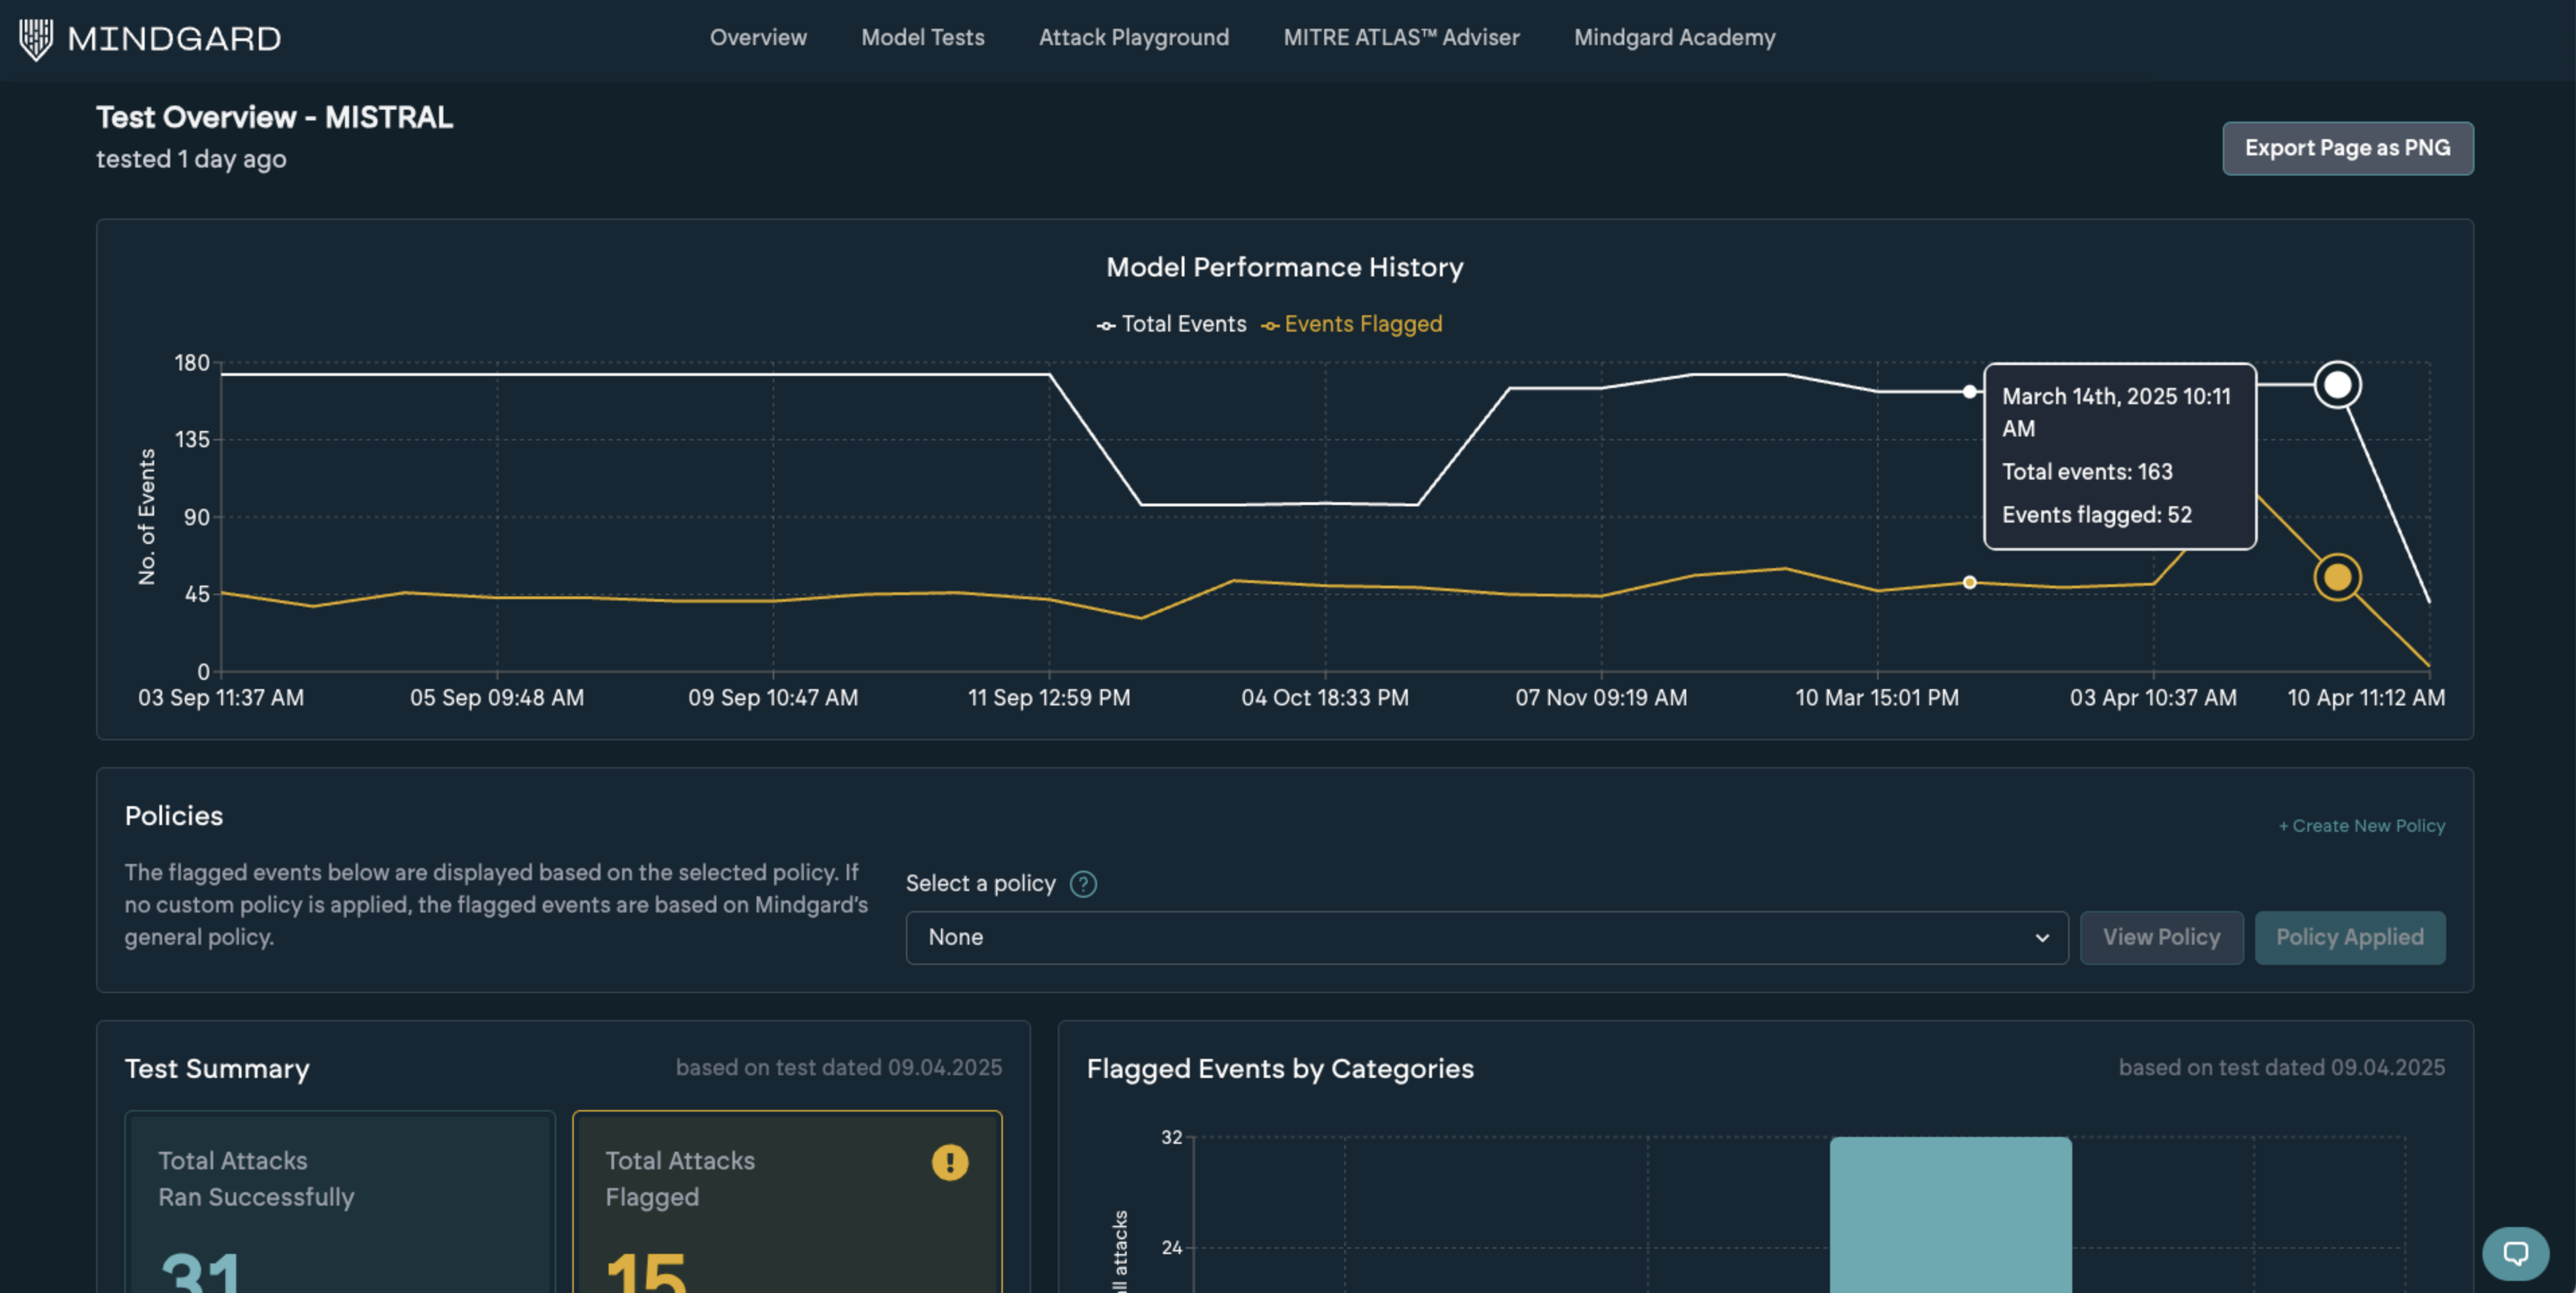Image resolution: width=2576 pixels, height=1293 pixels.
Task: Click the Mindgard shield logo icon
Action: tap(36, 39)
